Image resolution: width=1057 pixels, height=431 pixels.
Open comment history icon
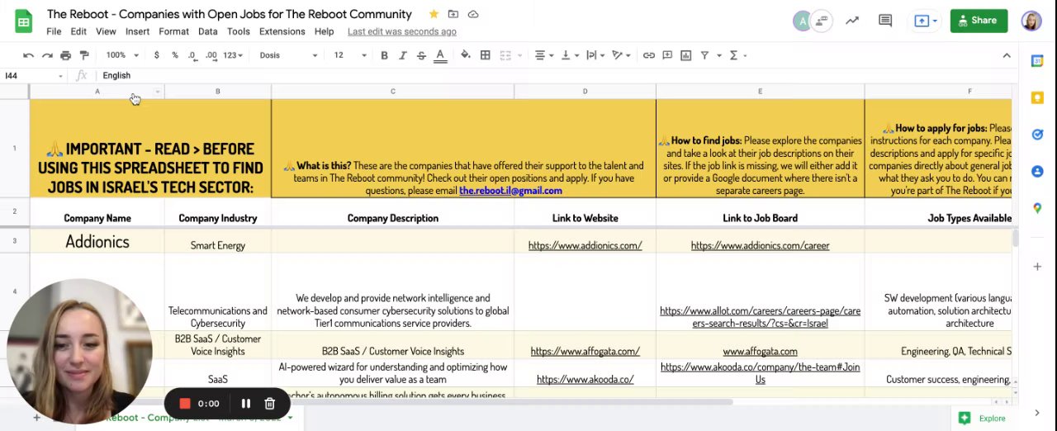tap(885, 21)
